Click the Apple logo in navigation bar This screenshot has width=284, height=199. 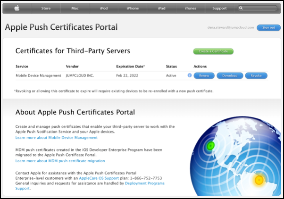tap(17, 8)
